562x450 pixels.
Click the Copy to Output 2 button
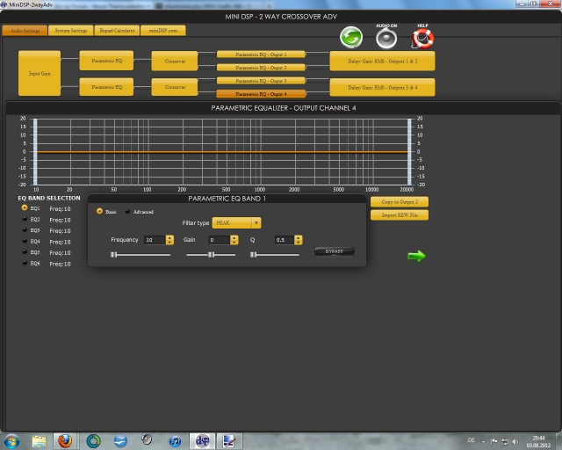point(400,202)
